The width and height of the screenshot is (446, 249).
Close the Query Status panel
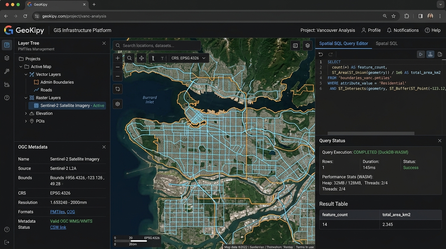pyautogui.click(x=440, y=141)
